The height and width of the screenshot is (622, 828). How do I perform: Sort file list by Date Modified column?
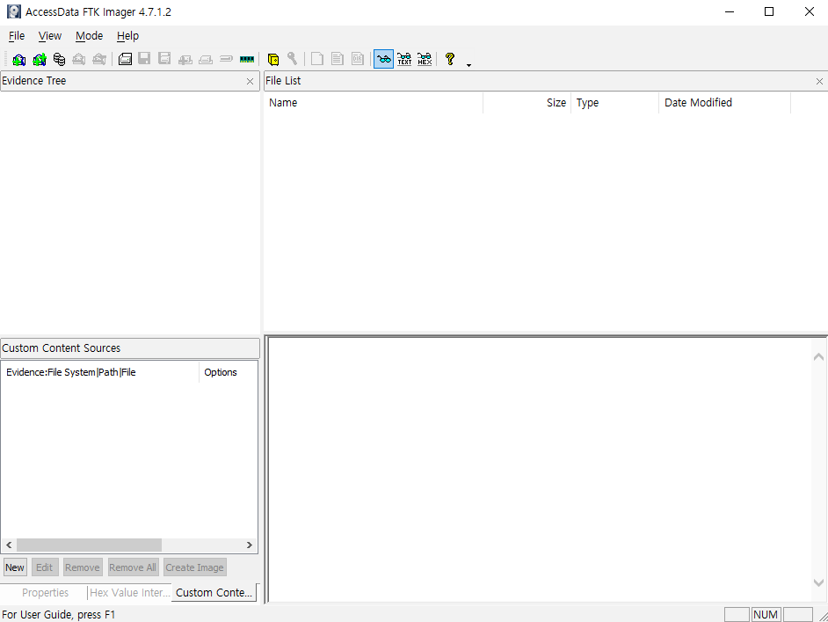tap(724, 103)
